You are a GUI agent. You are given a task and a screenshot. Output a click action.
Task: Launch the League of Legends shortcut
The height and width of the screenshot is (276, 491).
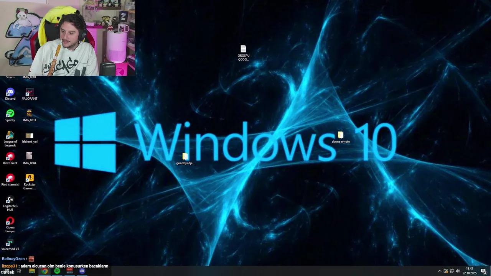10,139
